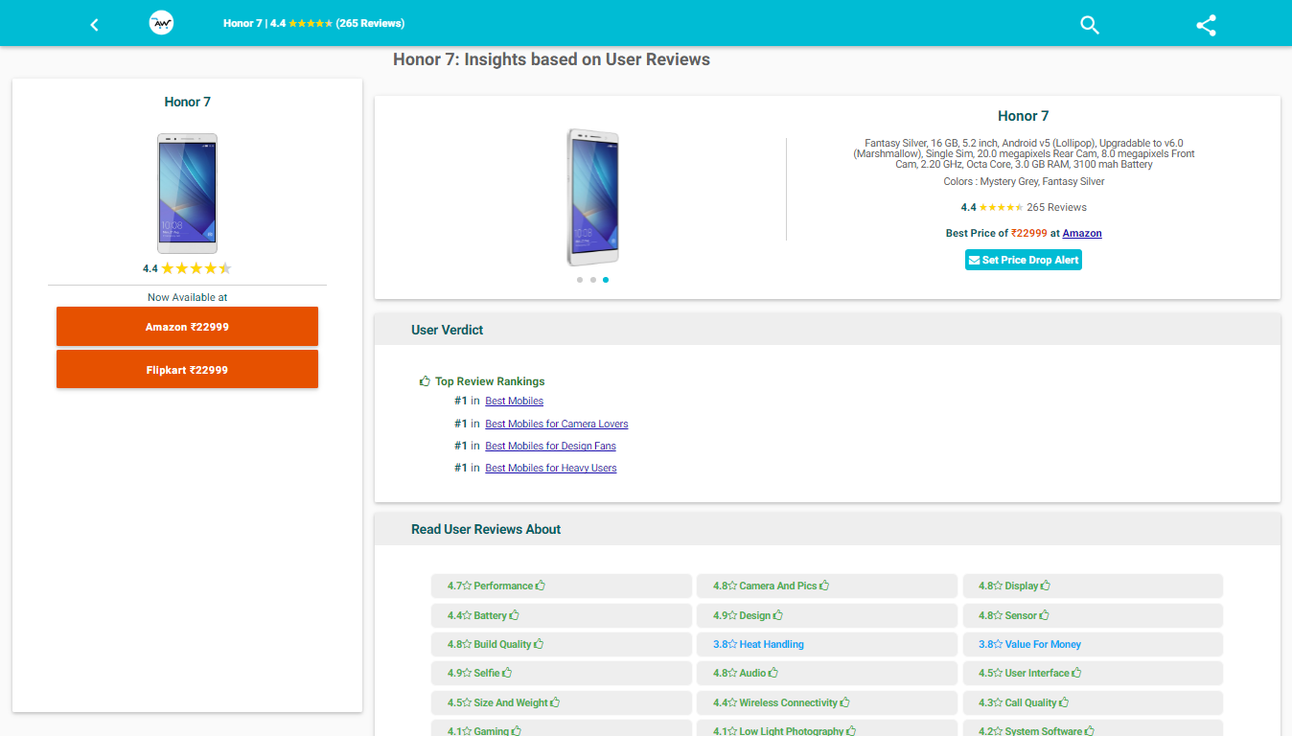Open the site logo in header
This screenshot has height=736, width=1292.
tap(161, 23)
